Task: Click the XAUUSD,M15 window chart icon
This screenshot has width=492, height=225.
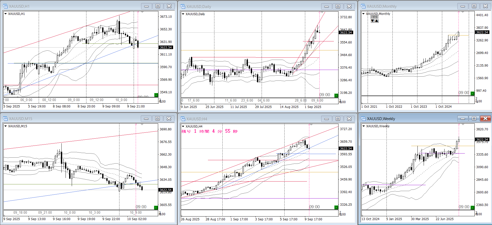Action: [x=5, y=119]
